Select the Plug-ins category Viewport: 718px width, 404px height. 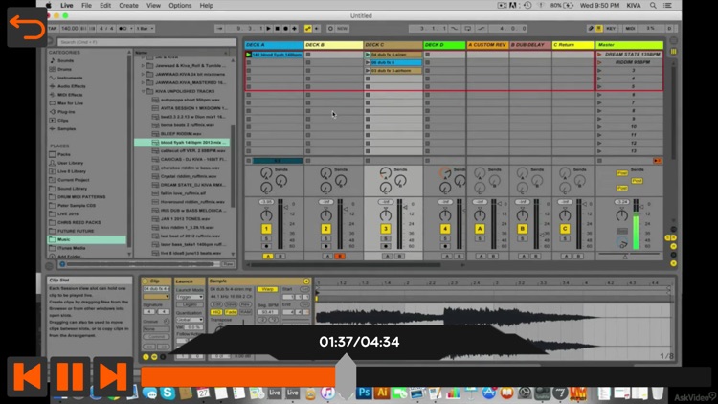point(66,112)
